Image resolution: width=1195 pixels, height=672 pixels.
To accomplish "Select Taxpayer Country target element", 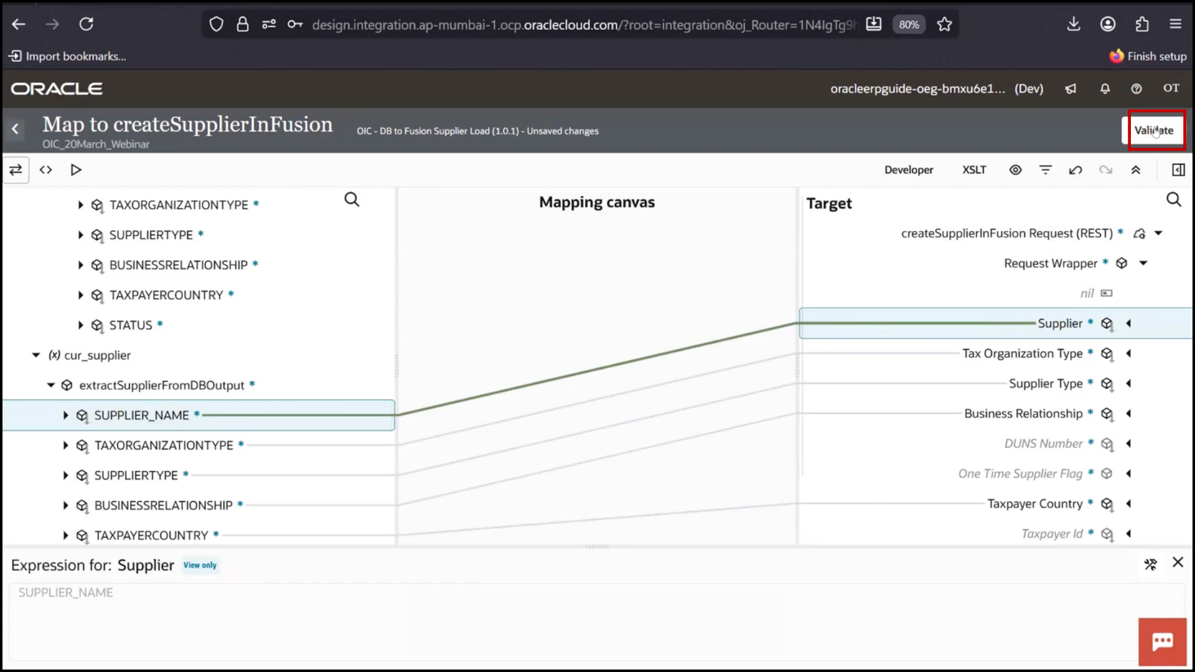I will coord(1034,504).
